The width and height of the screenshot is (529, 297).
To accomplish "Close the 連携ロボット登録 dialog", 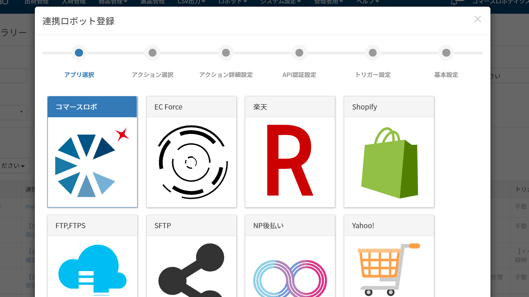I will (x=477, y=19).
